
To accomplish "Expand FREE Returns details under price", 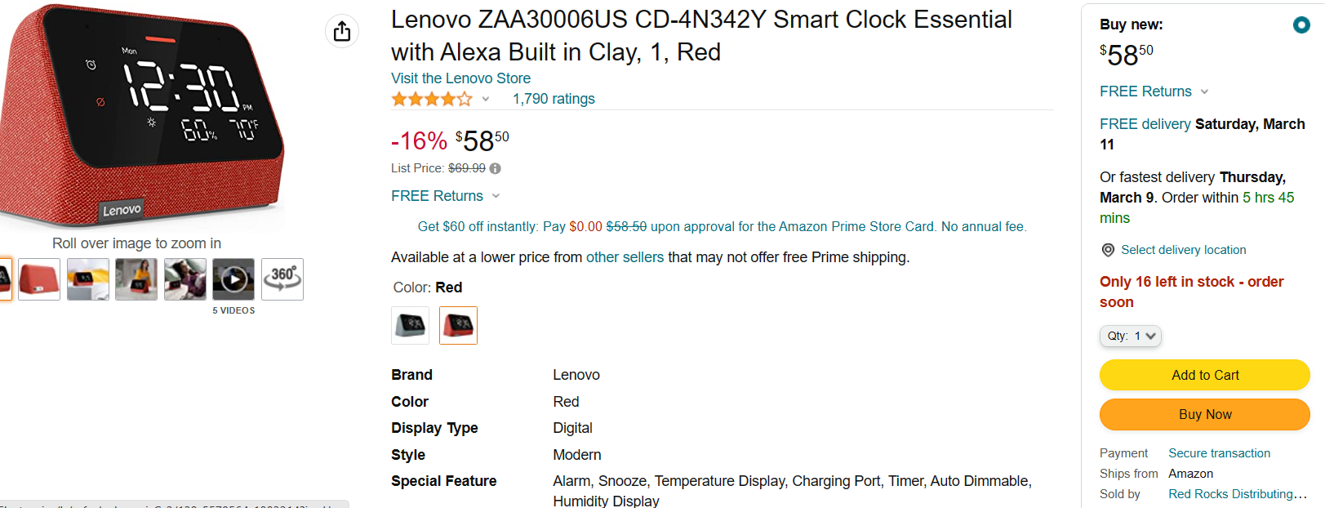I will coord(496,196).
